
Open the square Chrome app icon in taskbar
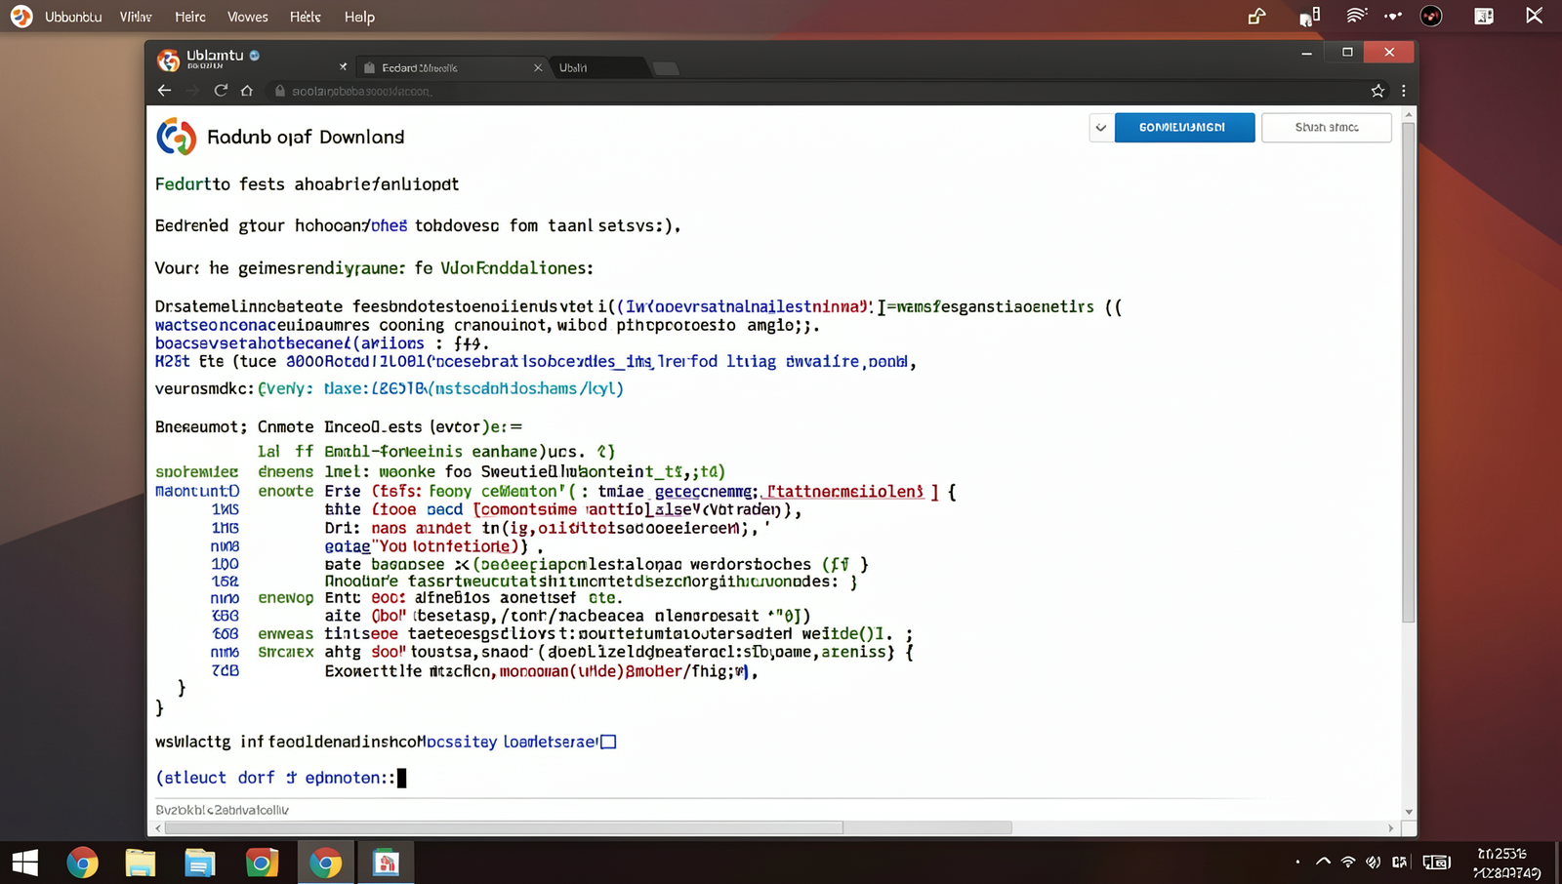point(262,863)
